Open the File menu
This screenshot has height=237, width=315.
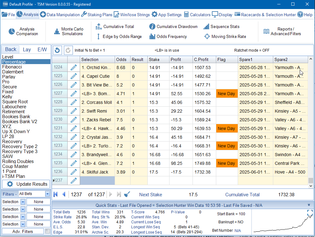[8, 15]
